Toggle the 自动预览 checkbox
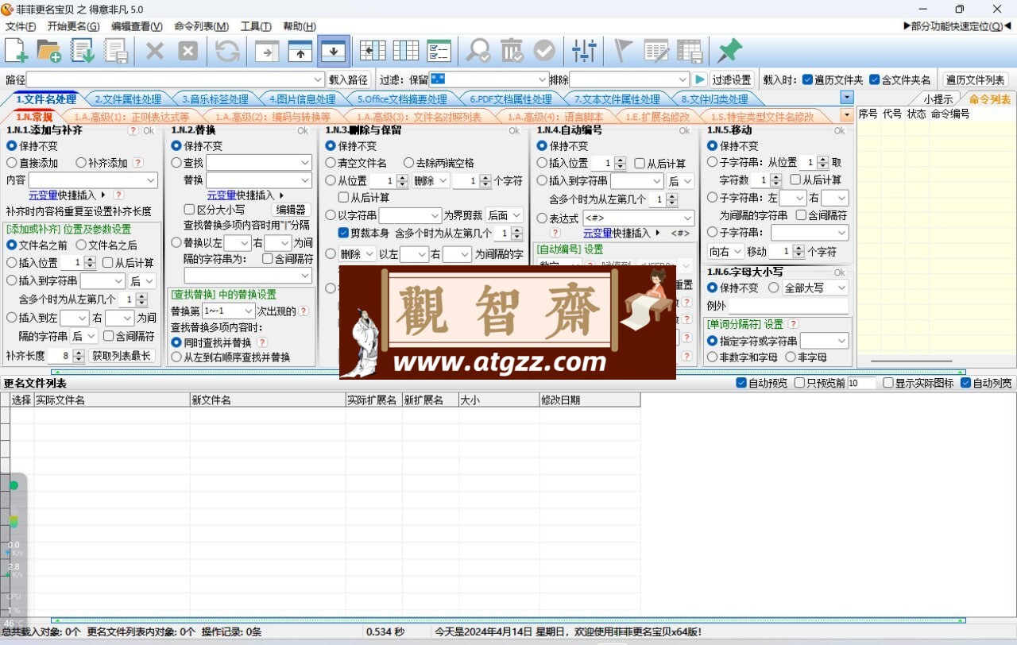 point(741,383)
